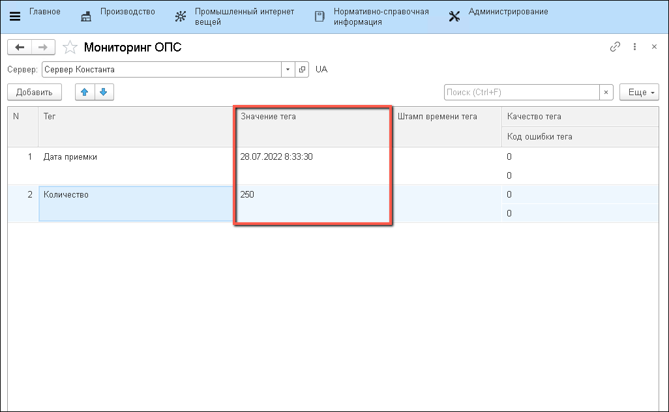Open the three-dot options menu

click(634, 47)
